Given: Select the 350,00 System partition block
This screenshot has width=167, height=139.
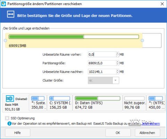Looking at the screenshot, I should pos(38,103).
